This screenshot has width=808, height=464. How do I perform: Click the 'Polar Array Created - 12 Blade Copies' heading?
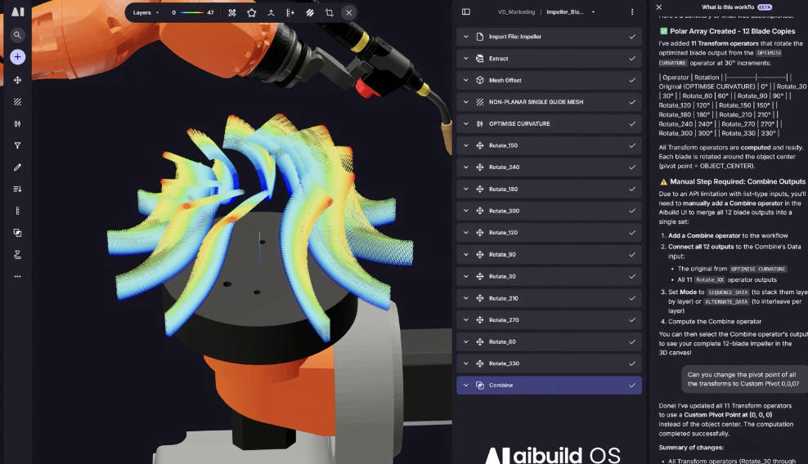tap(732, 31)
